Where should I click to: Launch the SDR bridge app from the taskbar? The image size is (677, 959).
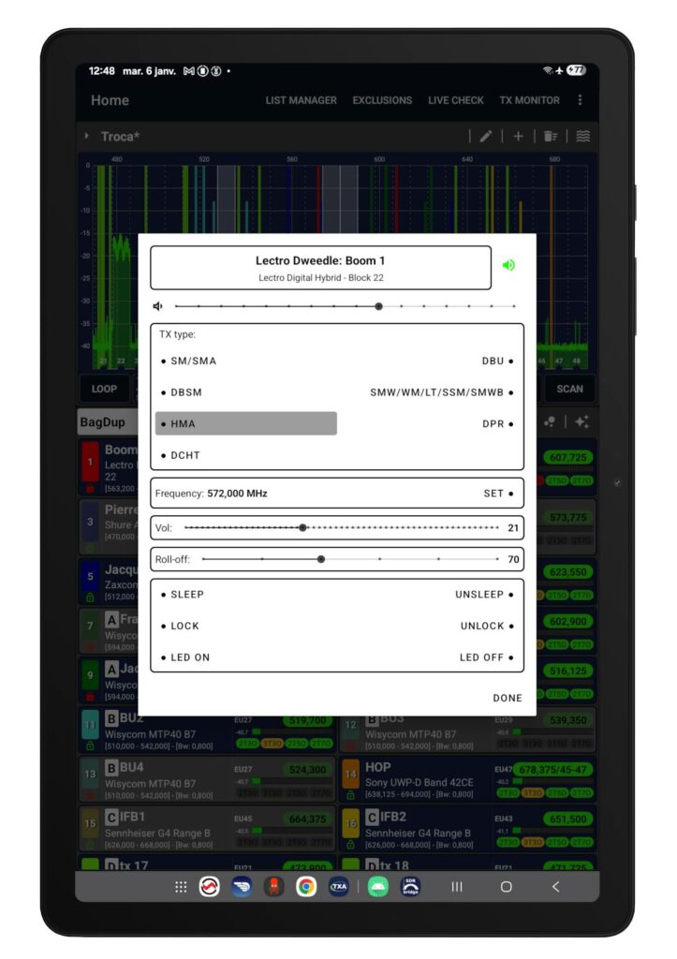[x=410, y=887]
